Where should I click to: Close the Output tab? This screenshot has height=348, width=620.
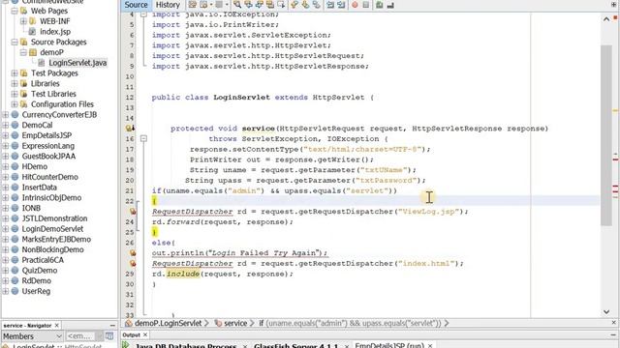[x=145, y=334]
